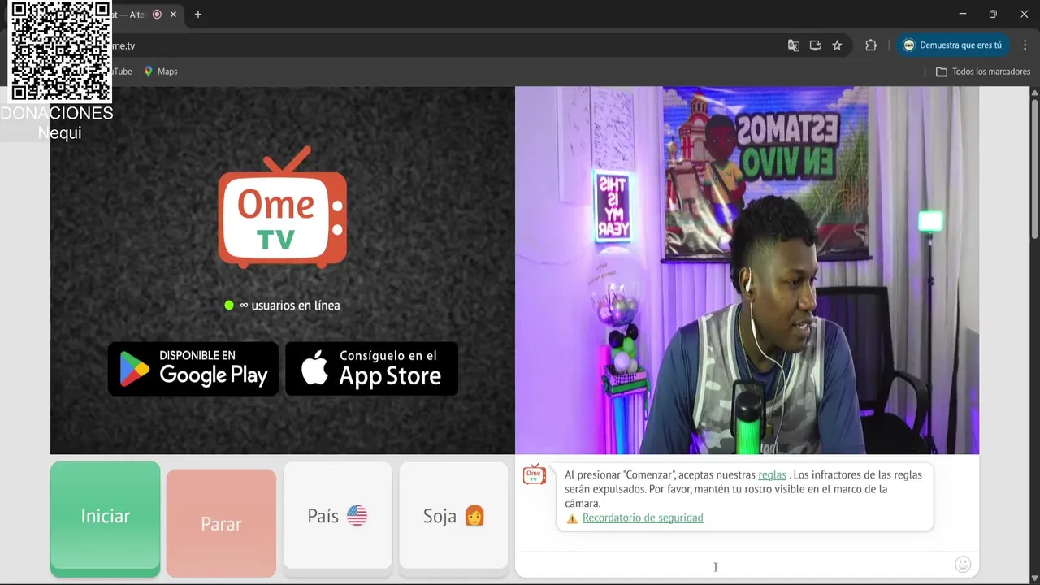The image size is (1040, 585).
Task: Open the País country selector
Action: pos(337,518)
